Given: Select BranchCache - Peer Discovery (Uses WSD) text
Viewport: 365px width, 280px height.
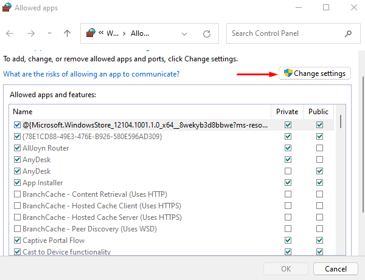Looking at the screenshot, I should coord(89,229).
